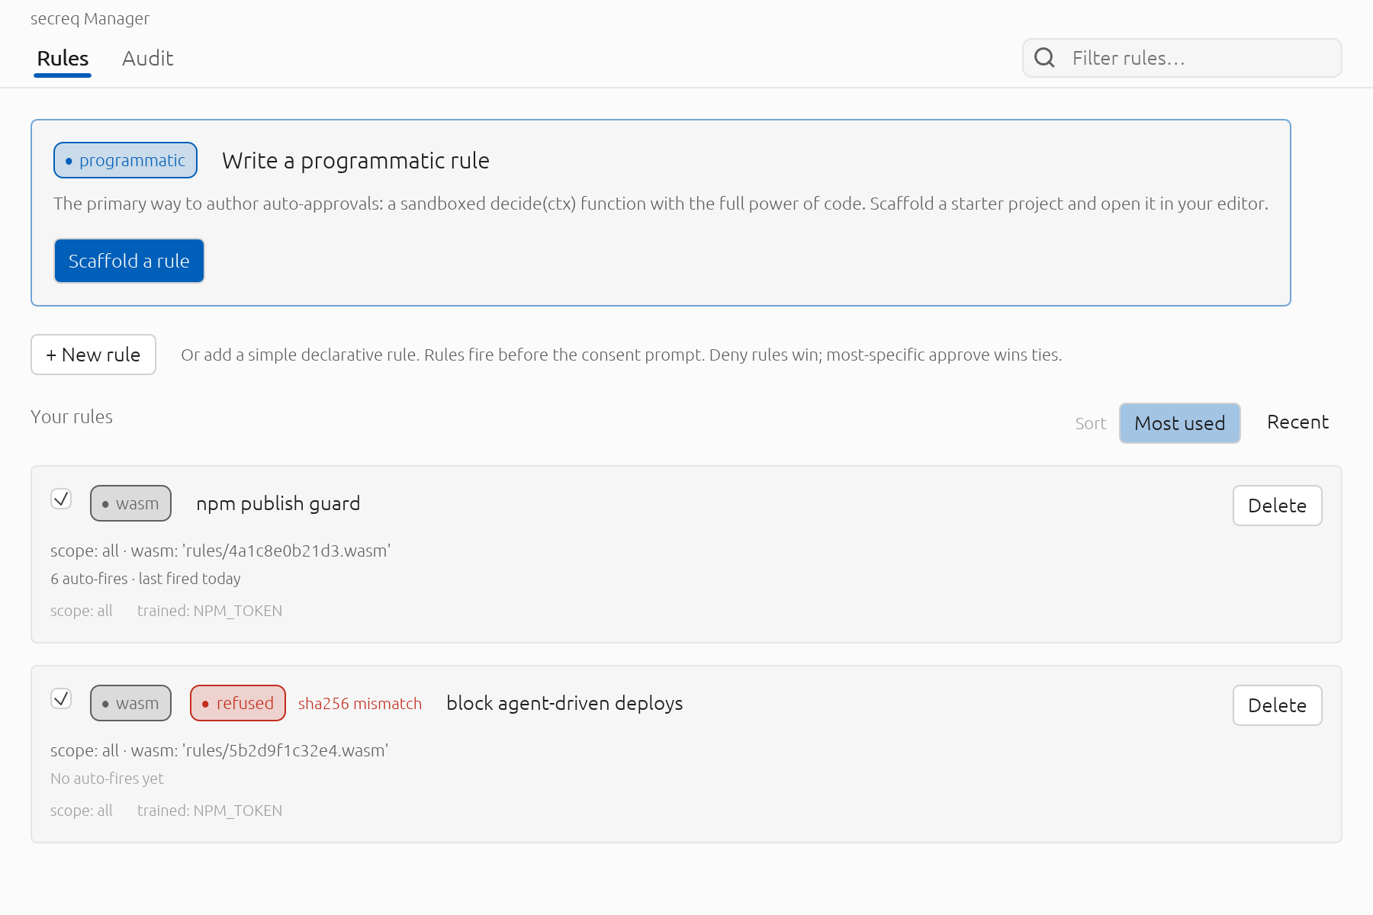Screen dimensions: 1373x915
Task: Sort rules by Most used
Action: click(x=1179, y=423)
